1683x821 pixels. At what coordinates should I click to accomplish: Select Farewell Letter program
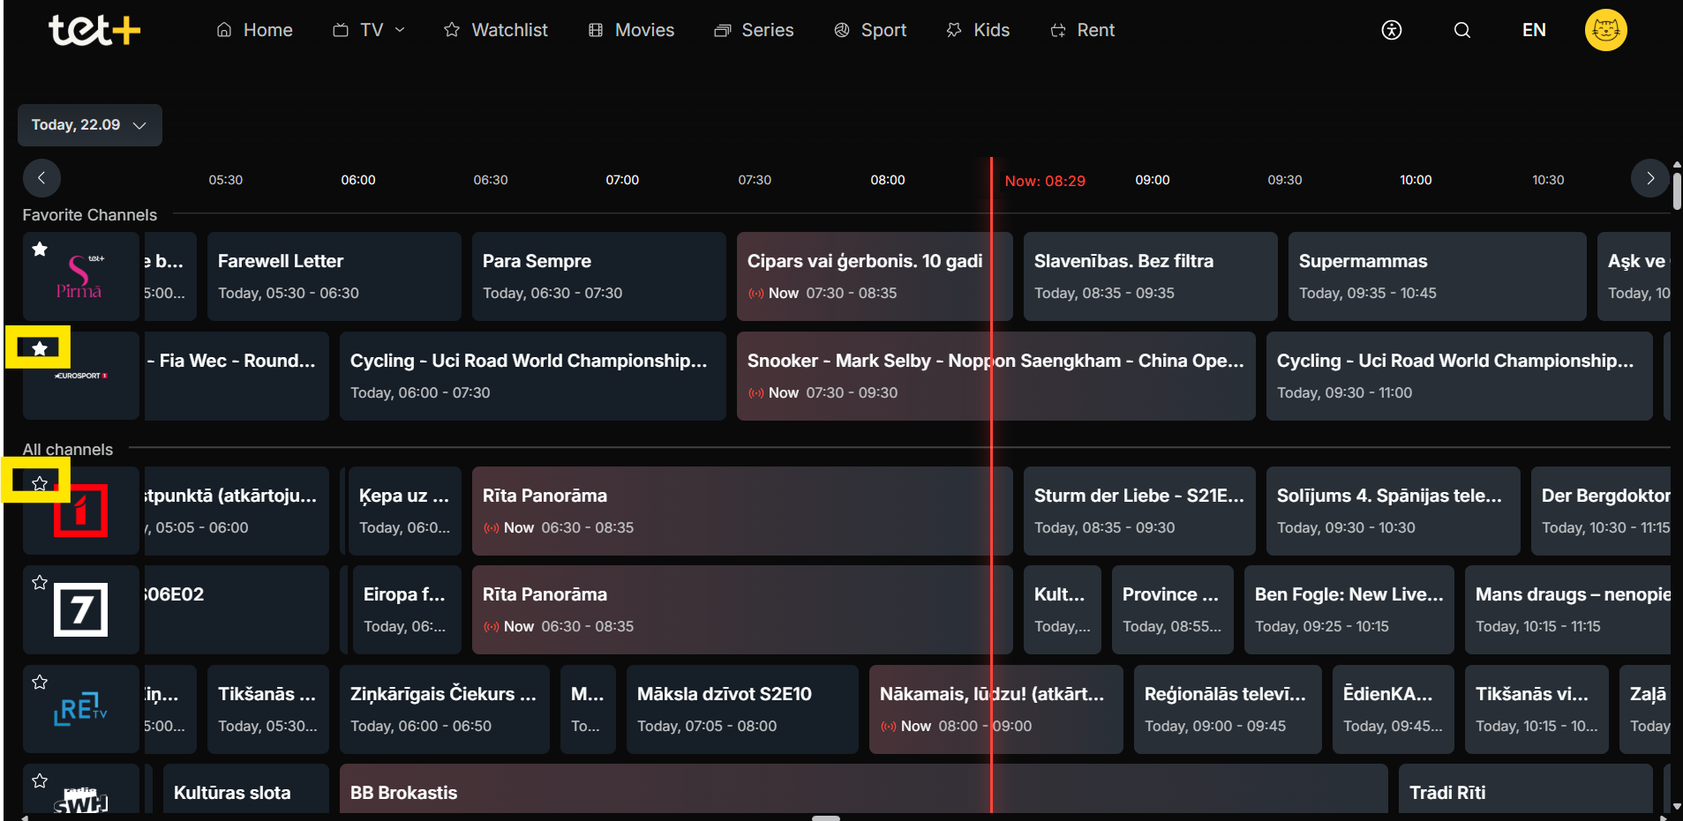[334, 276]
